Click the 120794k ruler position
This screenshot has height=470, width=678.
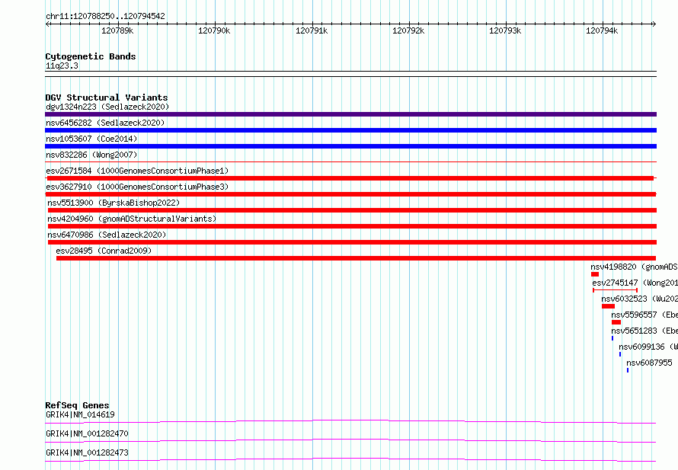(x=602, y=30)
